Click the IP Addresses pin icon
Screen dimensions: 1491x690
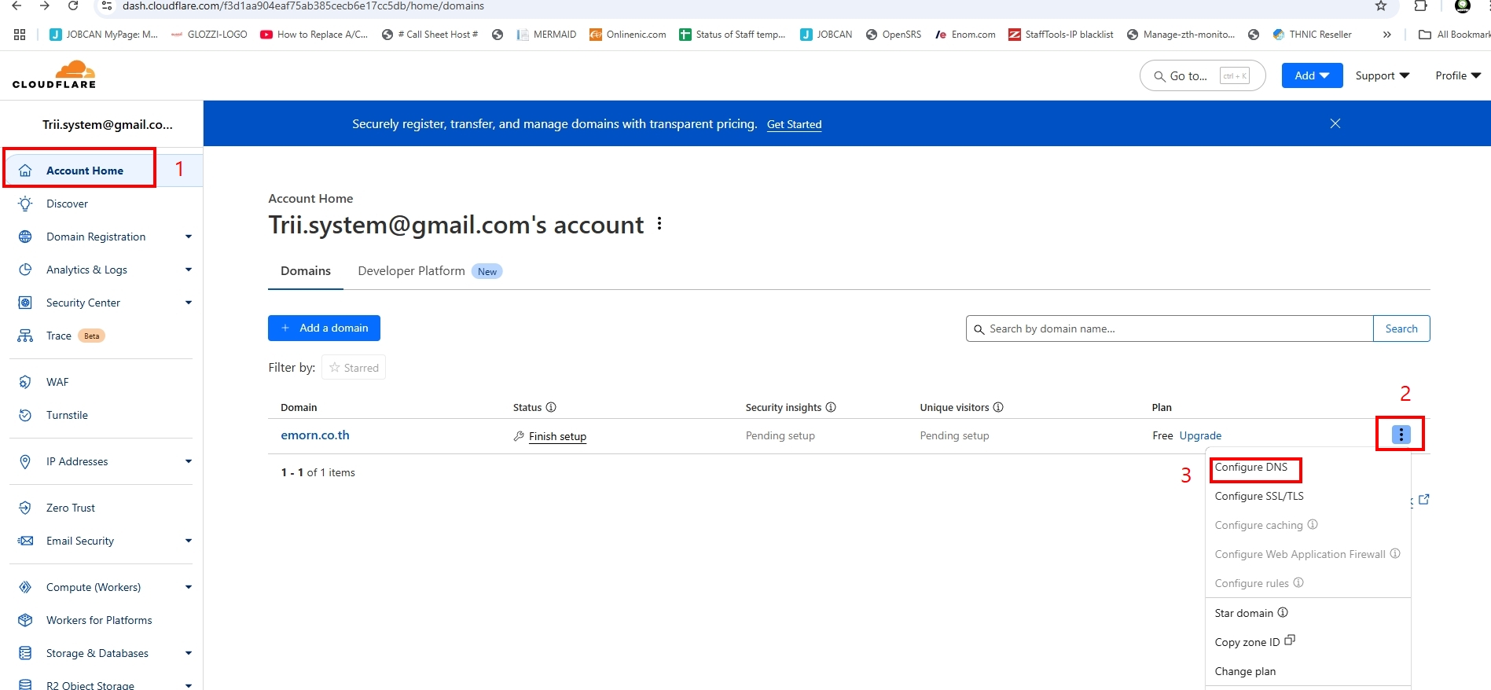(25, 461)
